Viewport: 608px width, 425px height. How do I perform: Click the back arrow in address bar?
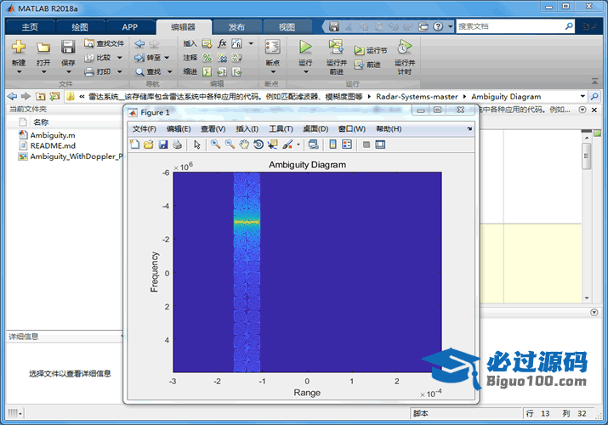tap(13, 96)
